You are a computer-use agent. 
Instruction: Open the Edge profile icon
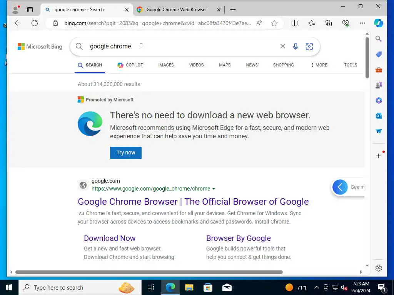tap(15, 10)
